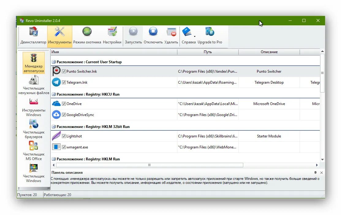Click the Punto Switcher description cell
The image size is (341, 215).
point(269,71)
